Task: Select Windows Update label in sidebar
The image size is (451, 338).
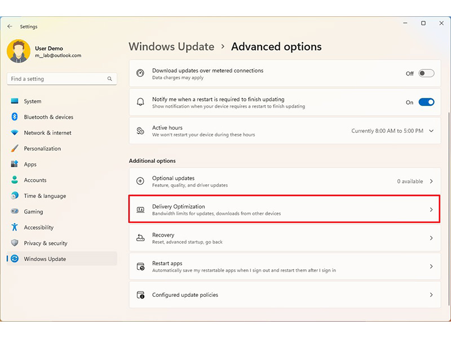Action: coord(45,259)
